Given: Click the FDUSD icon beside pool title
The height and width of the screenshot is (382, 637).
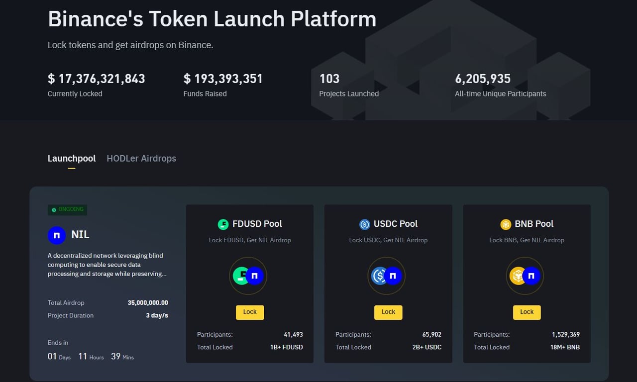Looking at the screenshot, I should pyautogui.click(x=223, y=224).
